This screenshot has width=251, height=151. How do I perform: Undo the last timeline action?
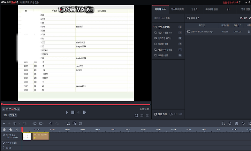[x=4, y=123]
